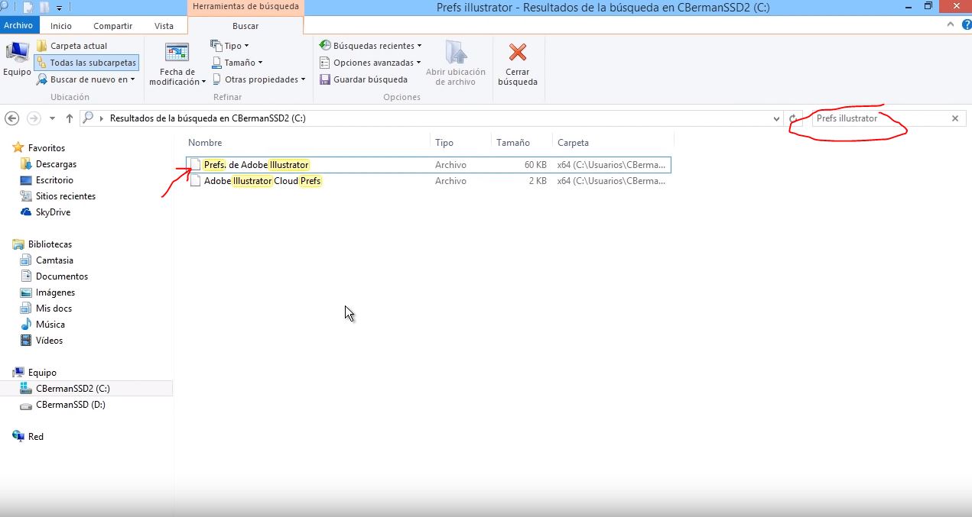Open Otras propiedades dropdown
This screenshot has height=517, width=972.
click(x=258, y=79)
